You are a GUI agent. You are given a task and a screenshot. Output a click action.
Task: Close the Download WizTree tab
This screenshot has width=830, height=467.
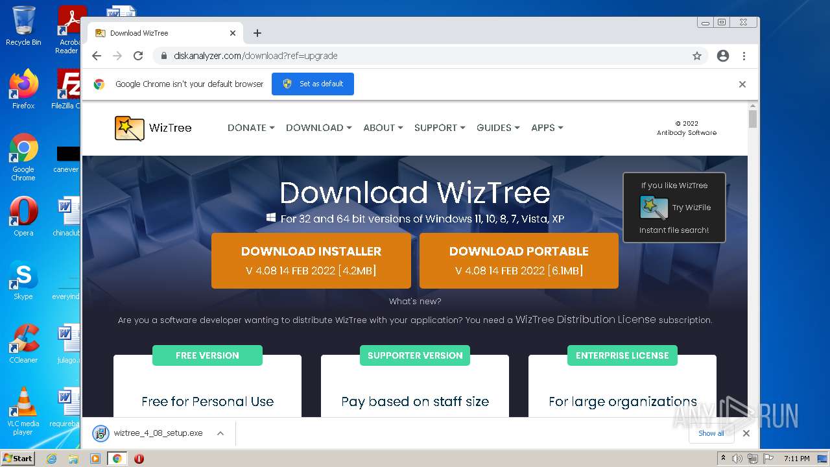point(233,33)
